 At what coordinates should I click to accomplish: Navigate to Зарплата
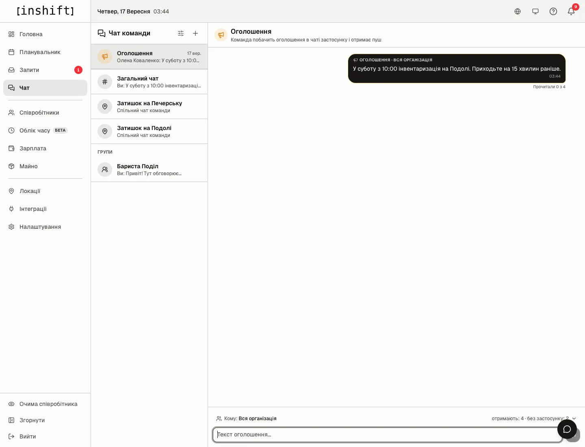(x=45, y=148)
